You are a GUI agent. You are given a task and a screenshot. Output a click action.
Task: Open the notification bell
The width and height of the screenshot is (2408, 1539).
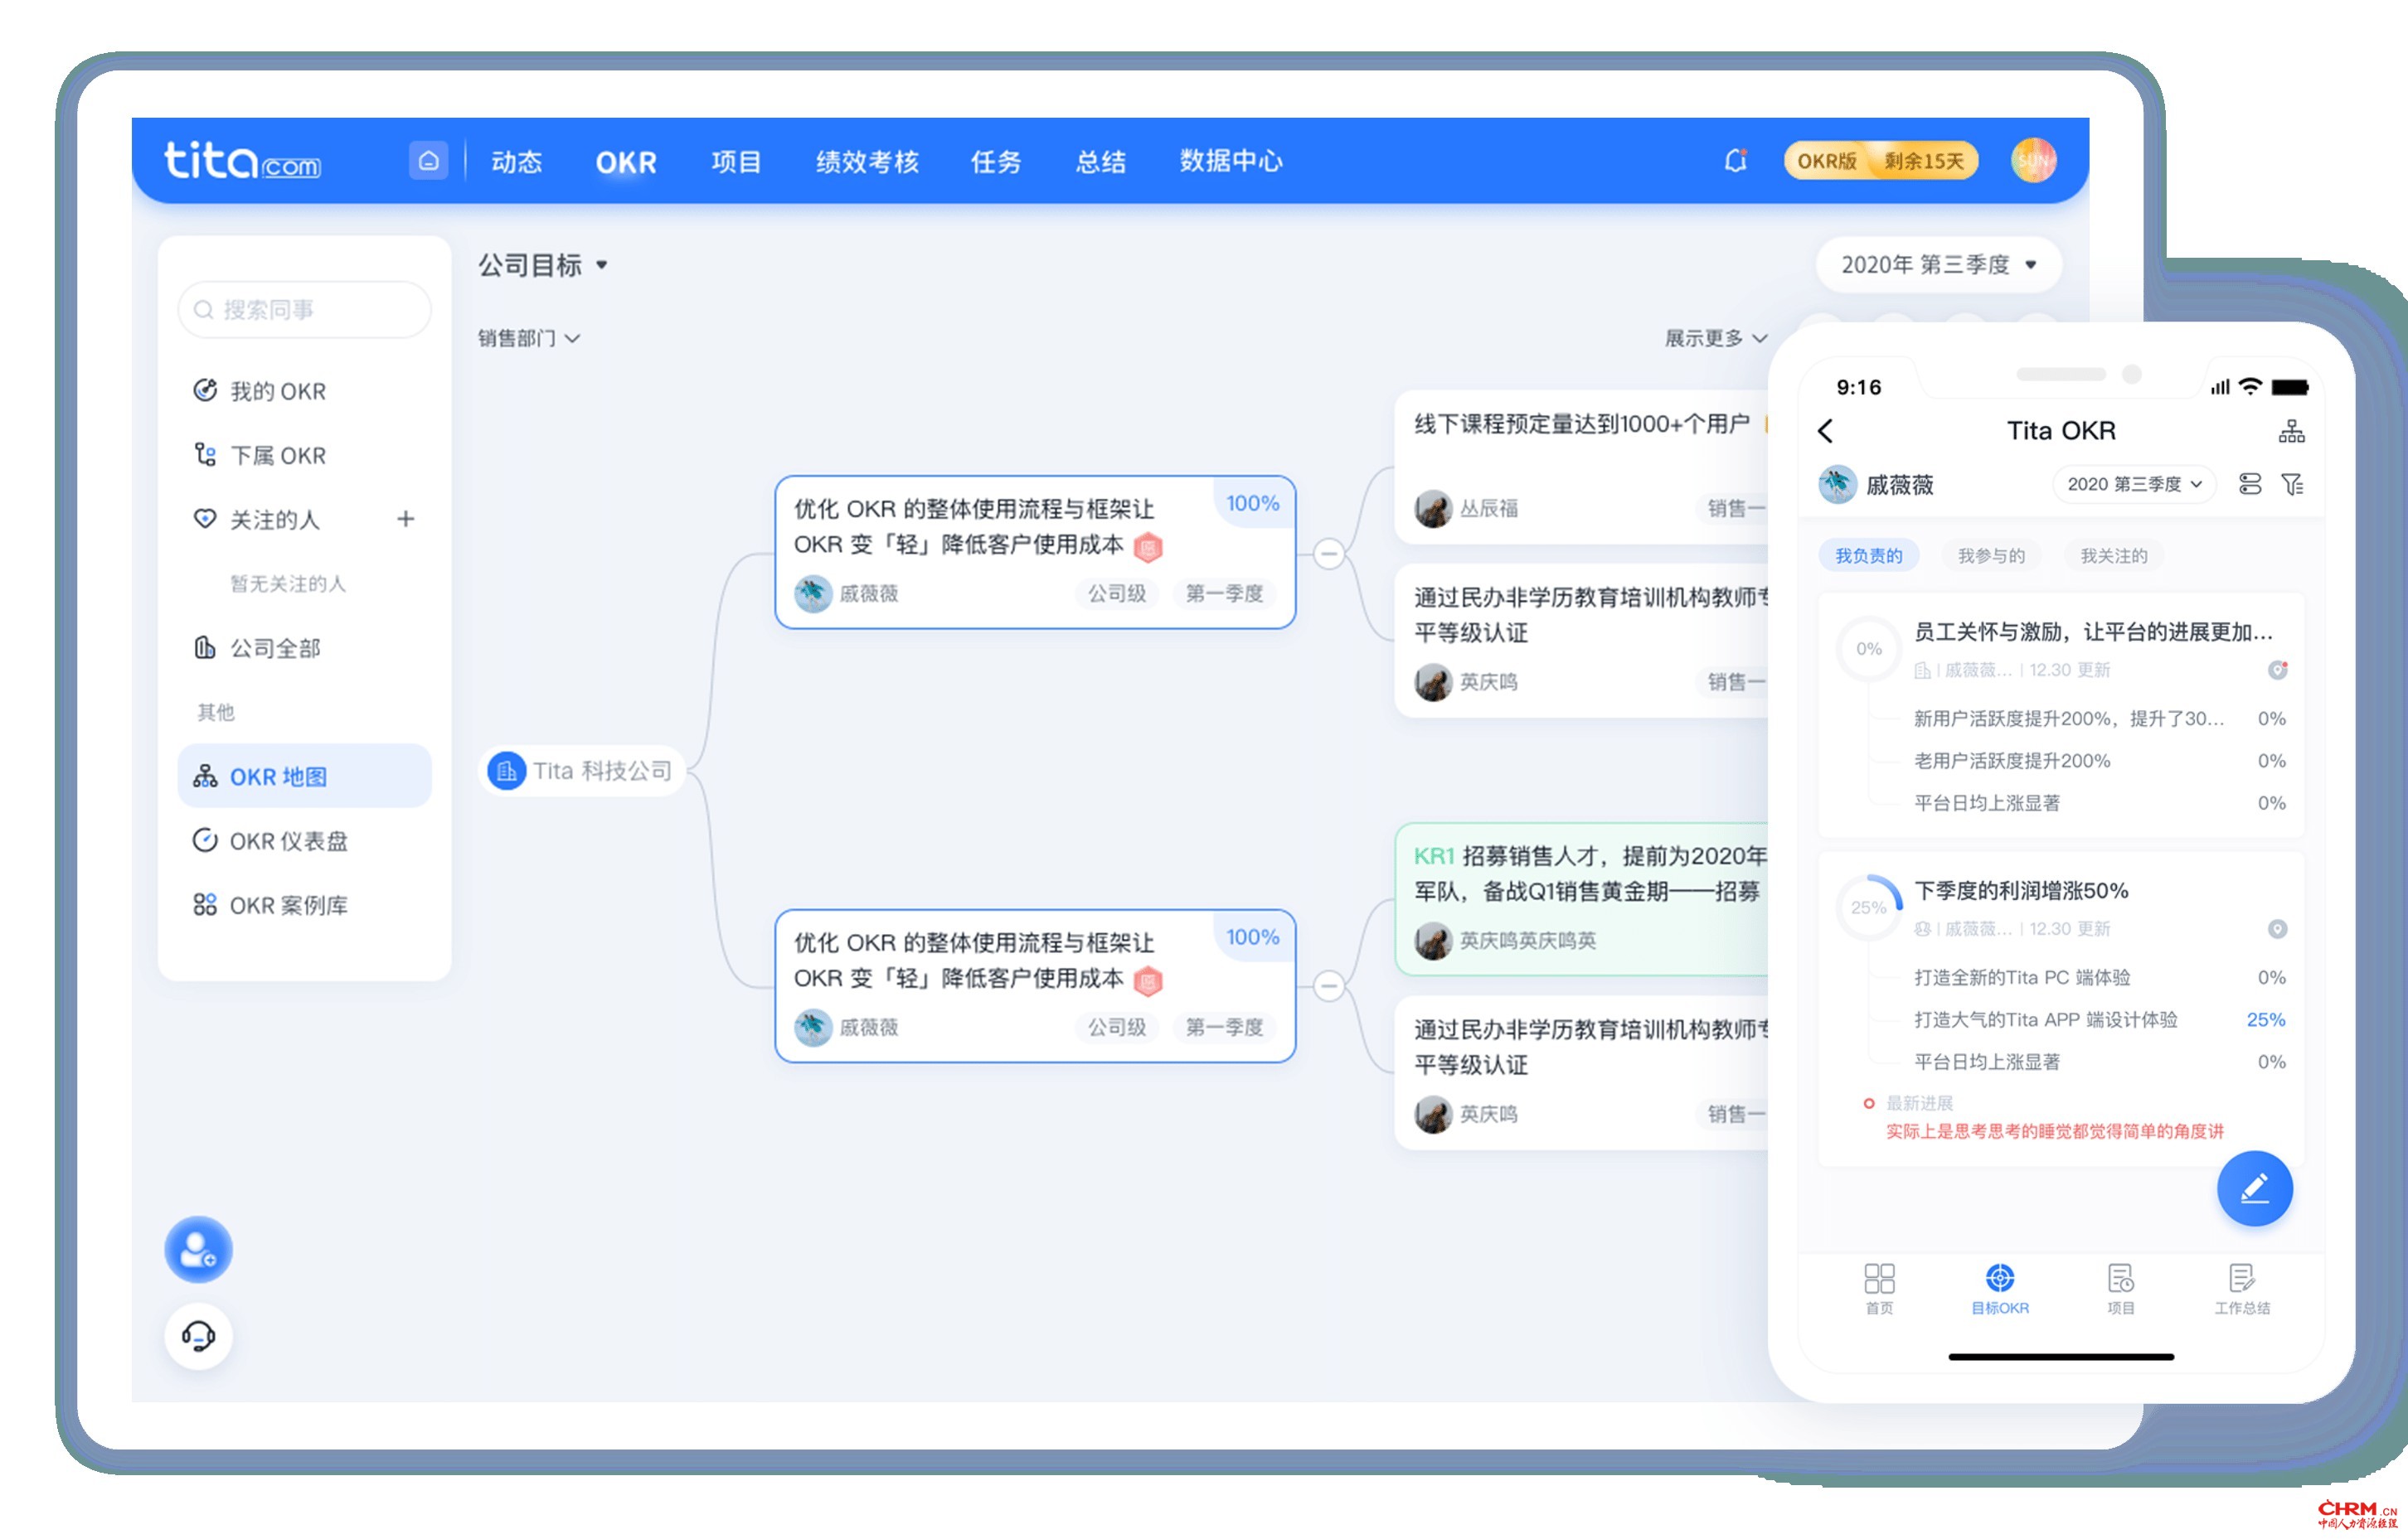tap(1735, 161)
